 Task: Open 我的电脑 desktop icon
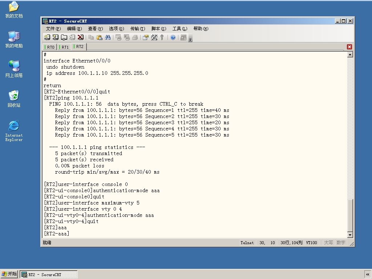[x=14, y=39]
